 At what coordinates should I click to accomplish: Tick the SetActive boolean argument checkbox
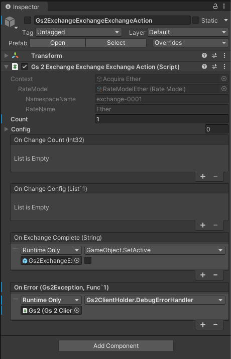88,260
